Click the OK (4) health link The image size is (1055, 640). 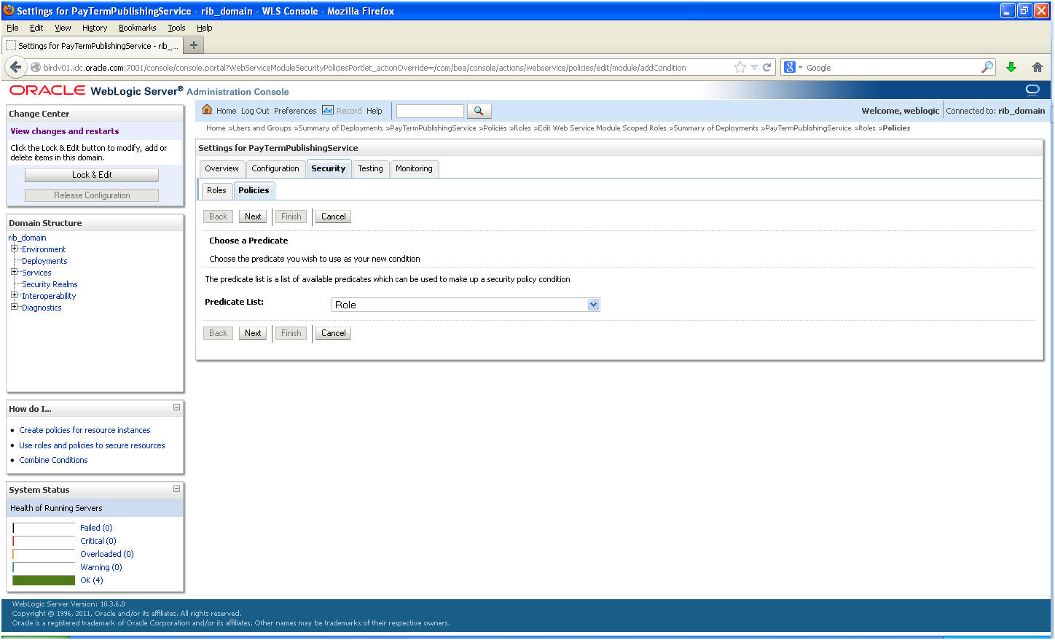pos(92,580)
